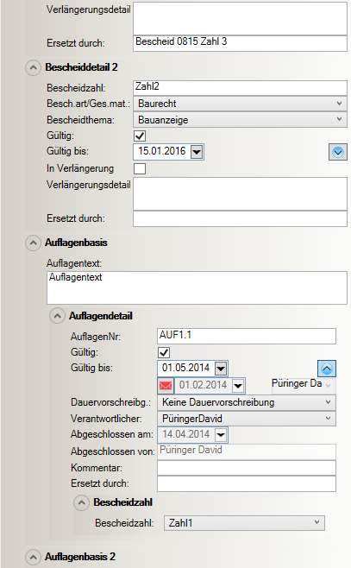Collapse the Auflagenbasis 2 section
Screen dimensions: 351x568
(34, 557)
